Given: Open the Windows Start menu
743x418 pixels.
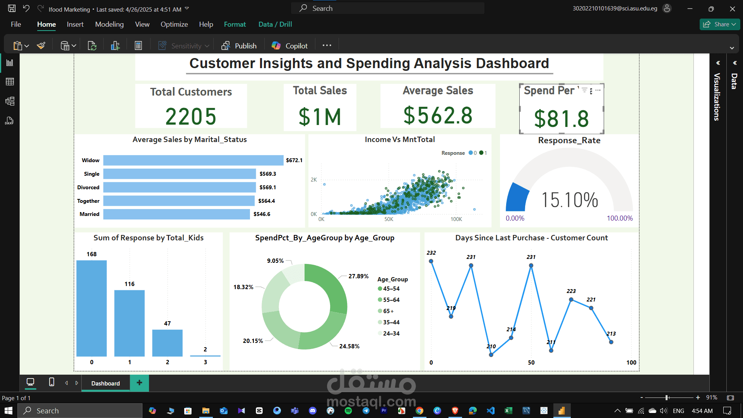Looking at the screenshot, I should coord(9,411).
